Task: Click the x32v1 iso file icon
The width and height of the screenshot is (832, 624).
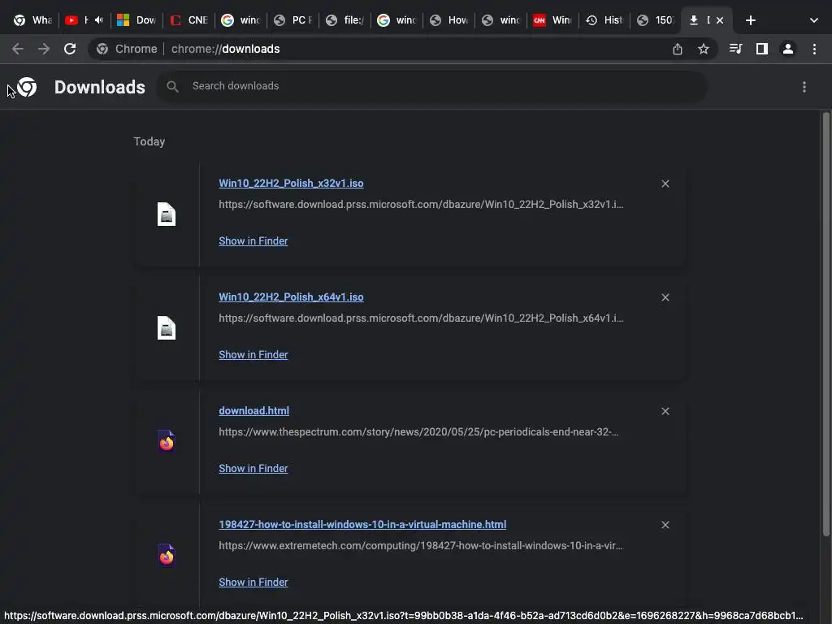Action: pos(166,214)
